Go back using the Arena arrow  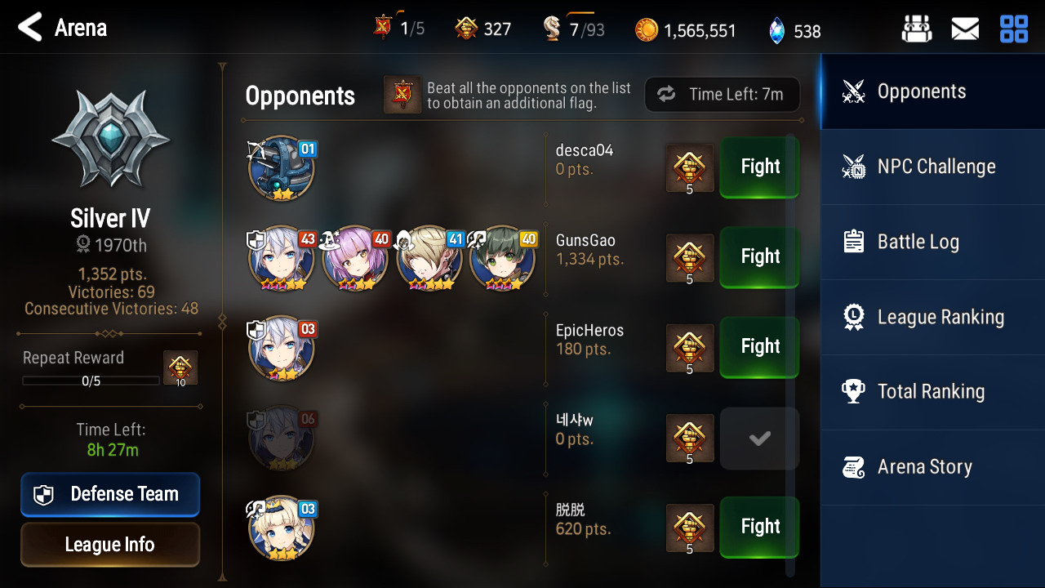point(30,28)
